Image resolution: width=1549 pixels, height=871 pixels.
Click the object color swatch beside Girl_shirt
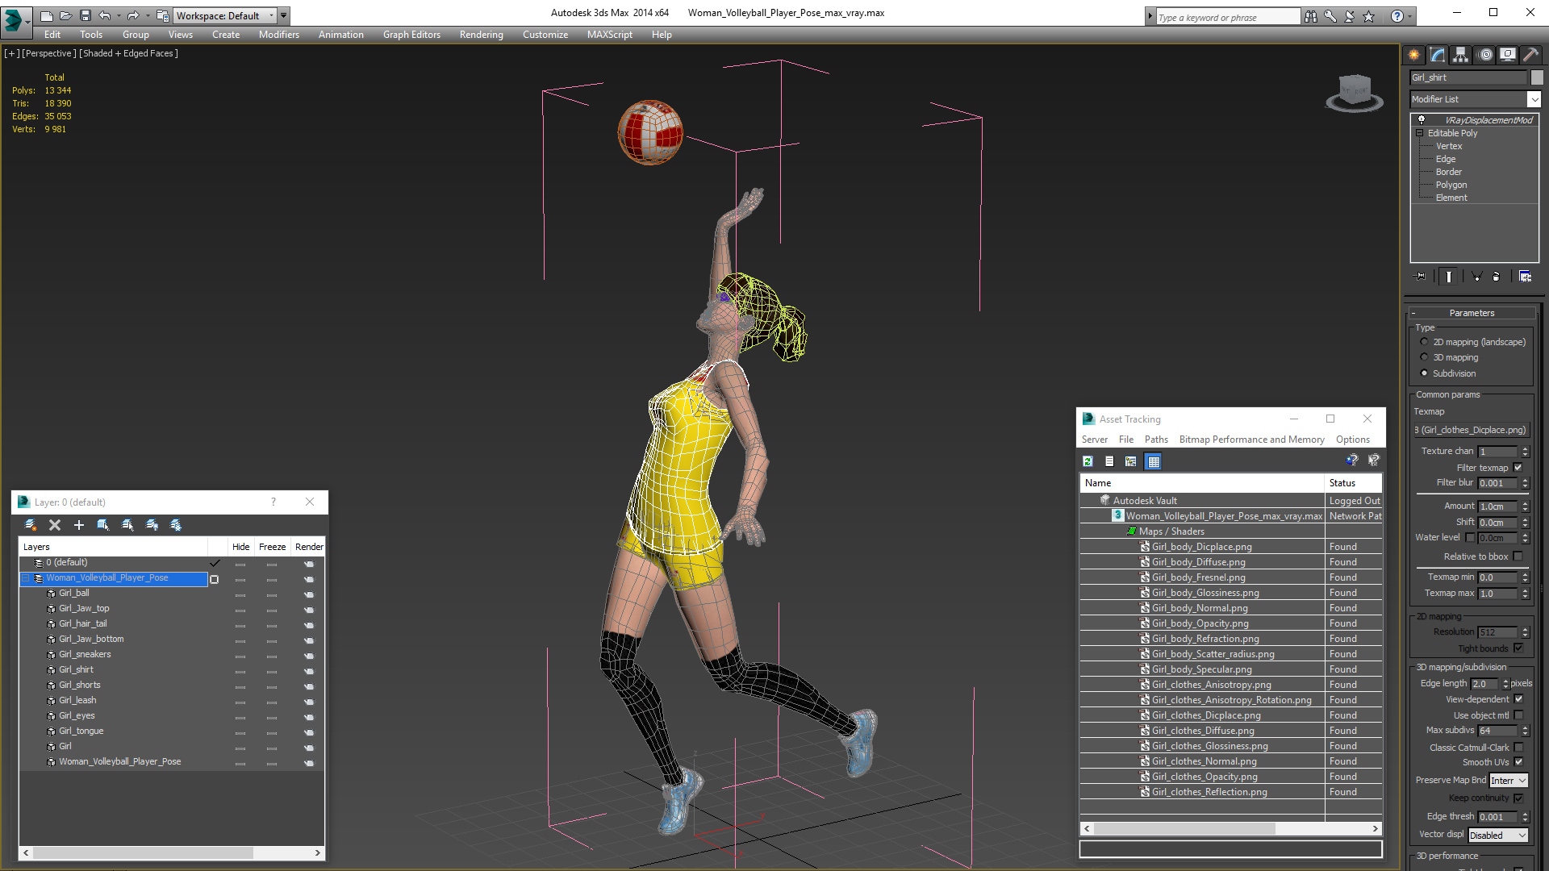[1537, 77]
